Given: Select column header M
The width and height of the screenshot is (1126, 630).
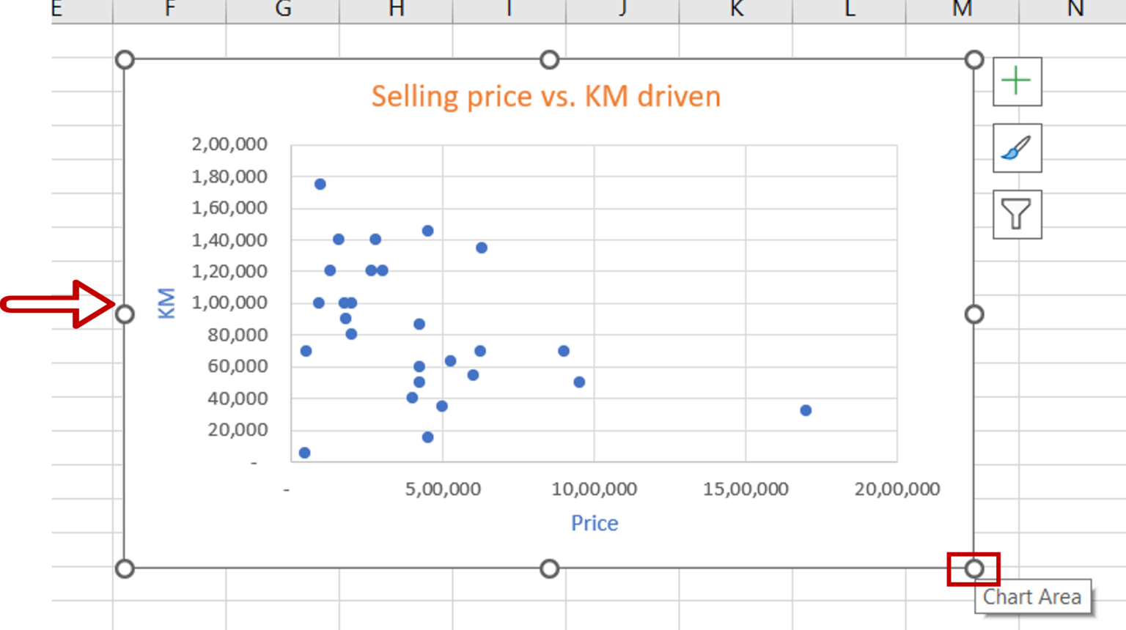Looking at the screenshot, I should (963, 10).
